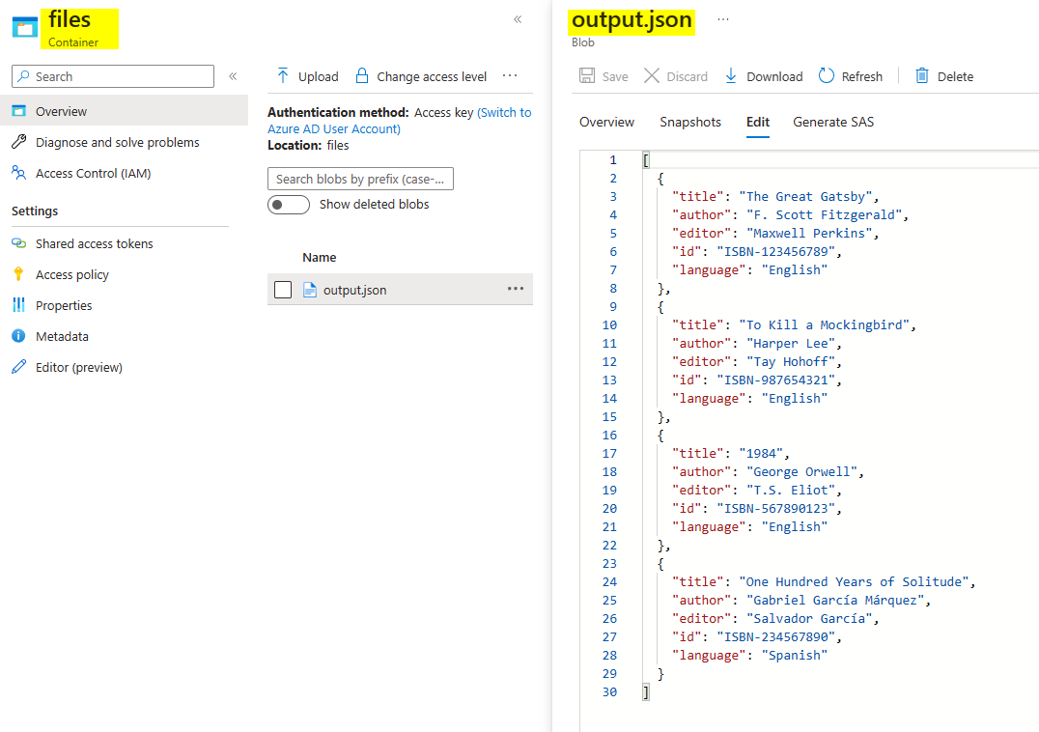Click the Upload arrow icon
Image resolution: width=1039 pixels, height=732 pixels.
[x=283, y=76]
